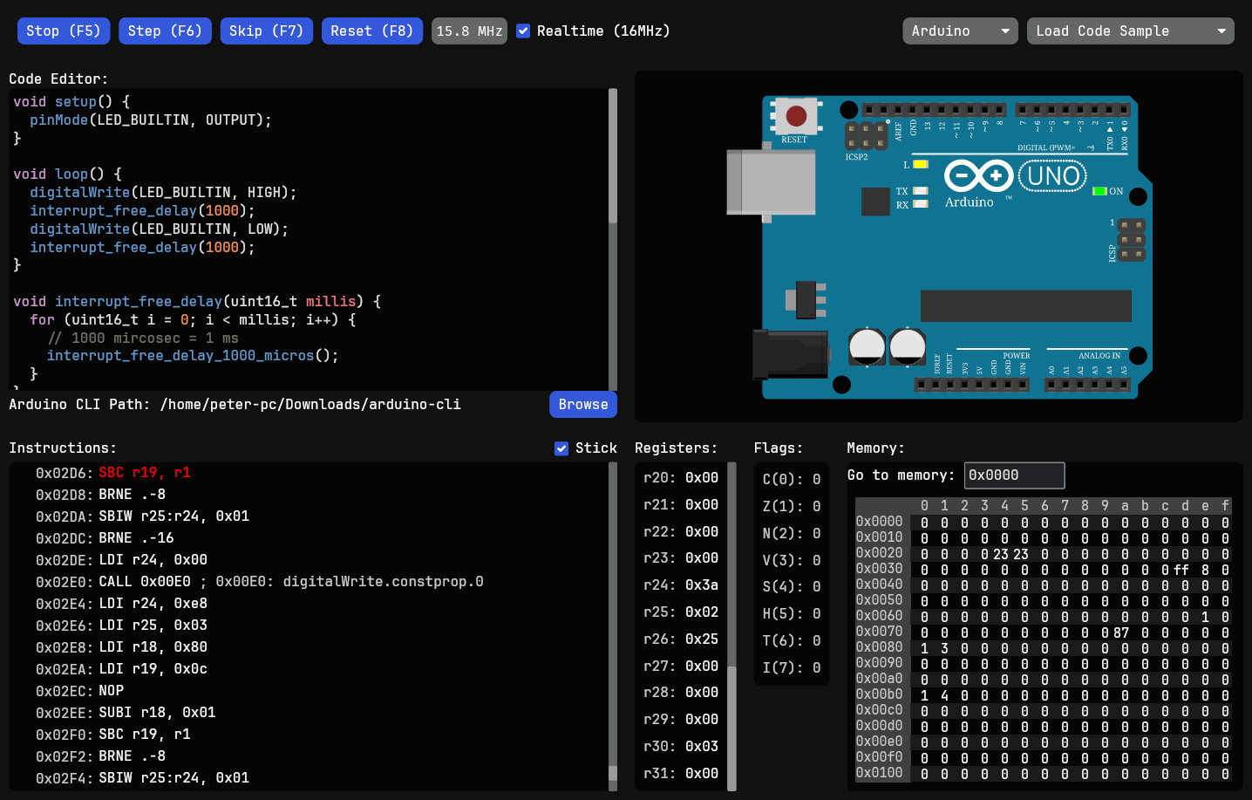Click the red RESET button on the Arduino board
The width and height of the screenshot is (1252, 800).
coord(796,116)
